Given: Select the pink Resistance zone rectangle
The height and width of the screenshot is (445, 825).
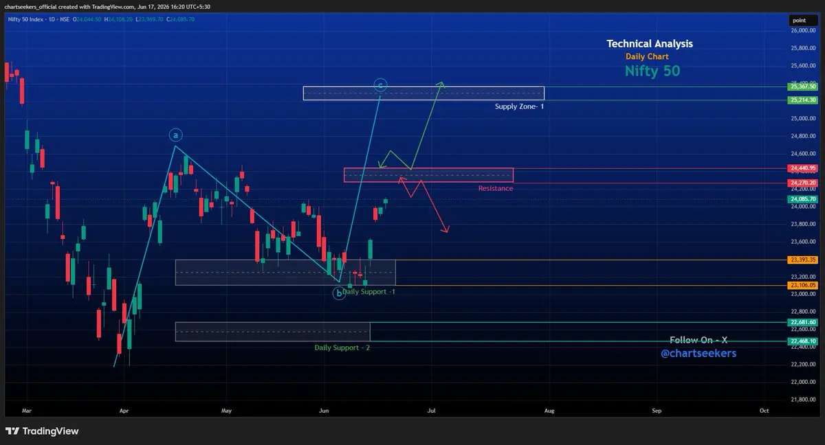Looking at the screenshot, I should tap(428, 175).
